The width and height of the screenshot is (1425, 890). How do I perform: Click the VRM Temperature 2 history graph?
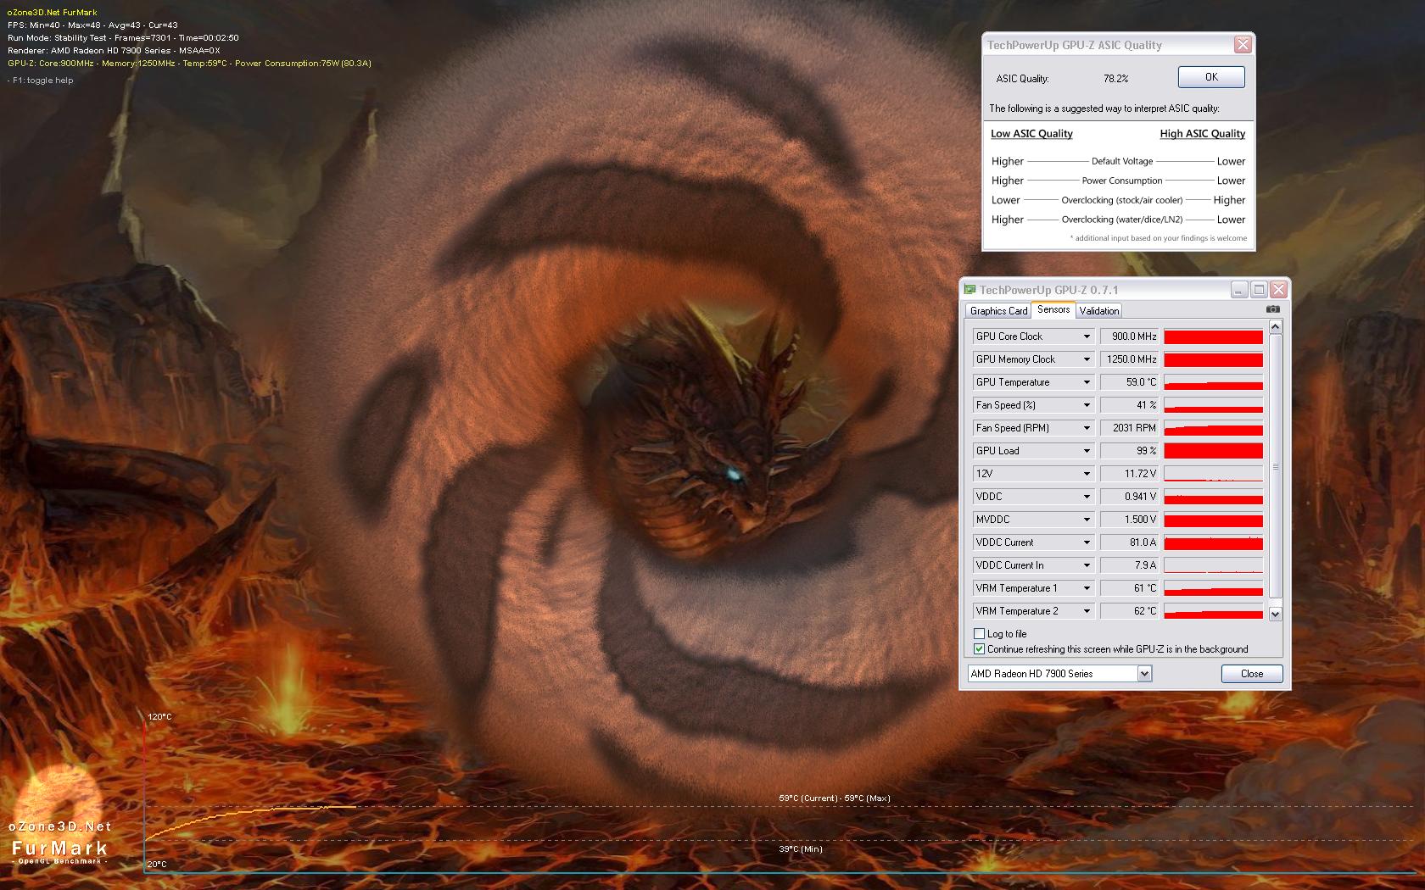(1213, 611)
